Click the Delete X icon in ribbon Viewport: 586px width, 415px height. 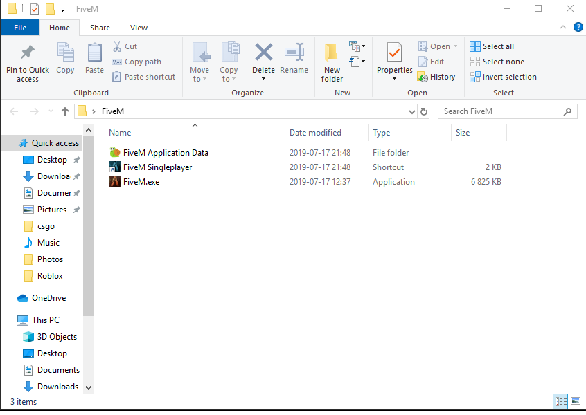(x=263, y=53)
